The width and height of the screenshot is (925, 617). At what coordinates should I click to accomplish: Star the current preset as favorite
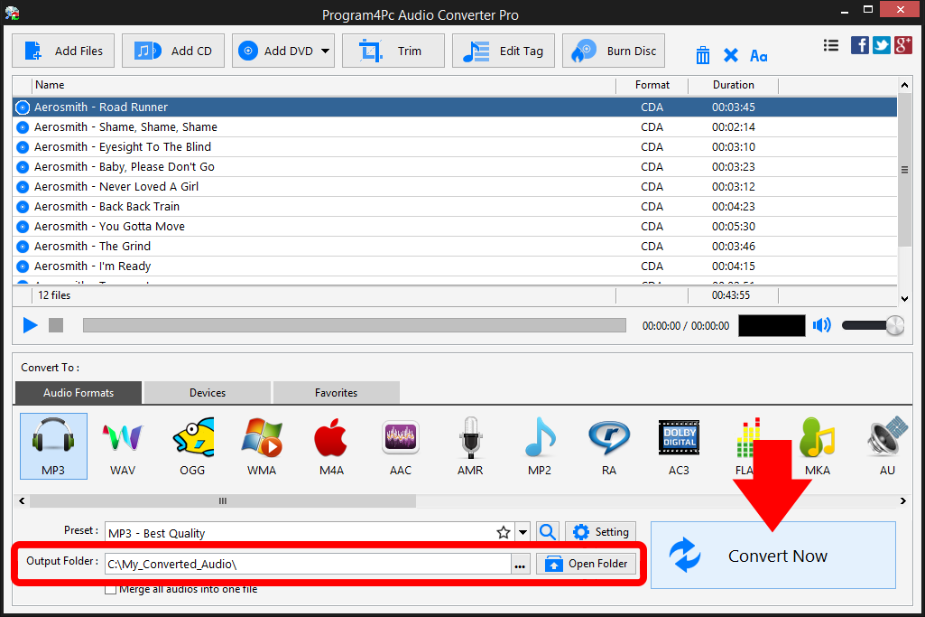point(504,532)
